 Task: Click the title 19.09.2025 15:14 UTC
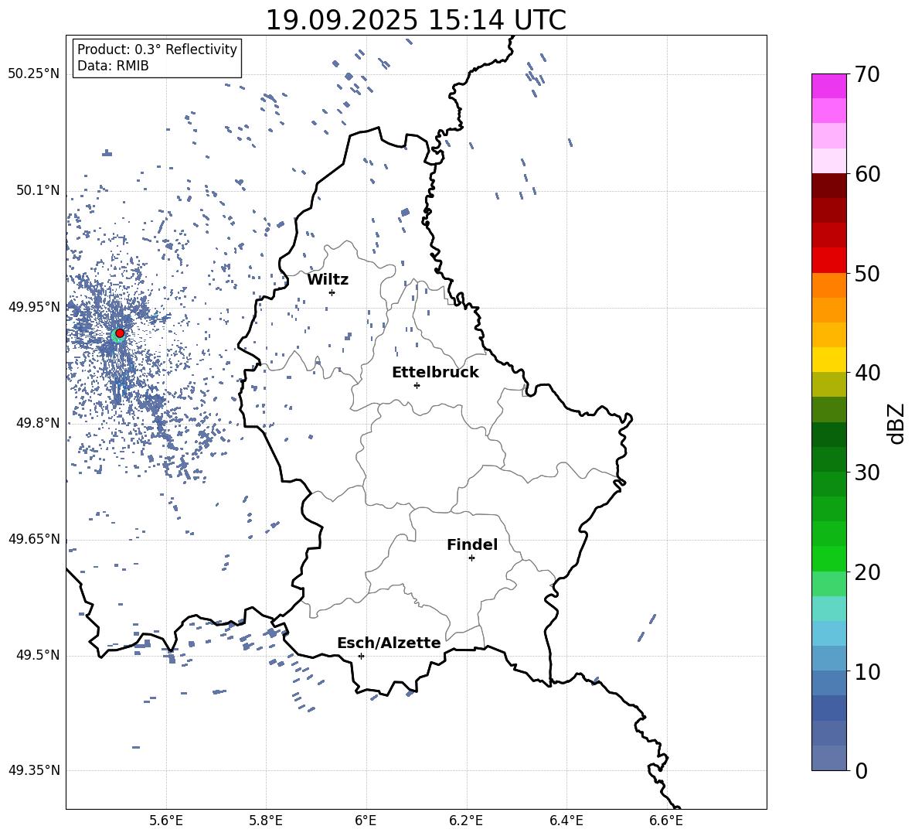(x=416, y=20)
